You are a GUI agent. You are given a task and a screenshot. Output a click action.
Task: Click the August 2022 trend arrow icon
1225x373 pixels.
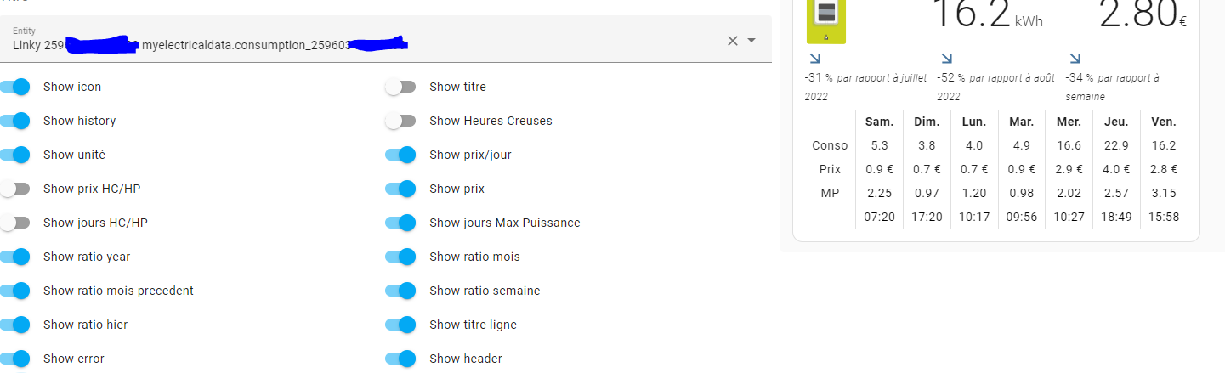[947, 59]
